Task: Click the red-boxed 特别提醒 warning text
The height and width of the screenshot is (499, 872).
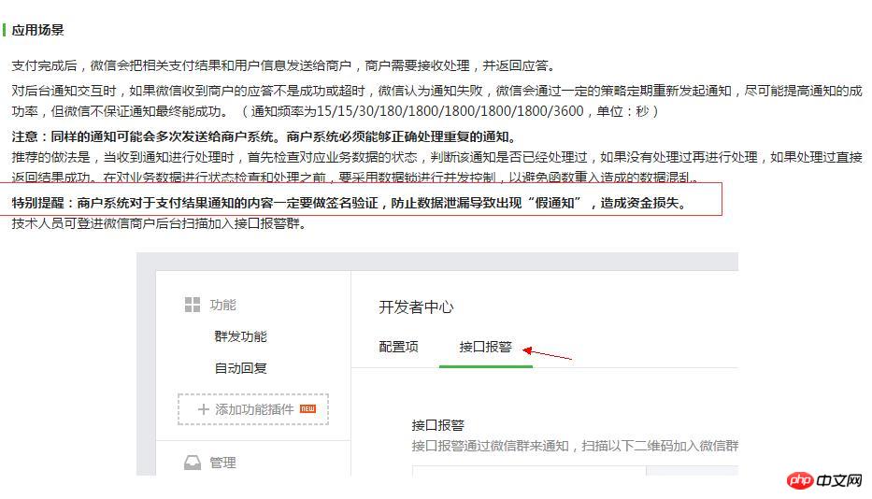Action: point(348,203)
